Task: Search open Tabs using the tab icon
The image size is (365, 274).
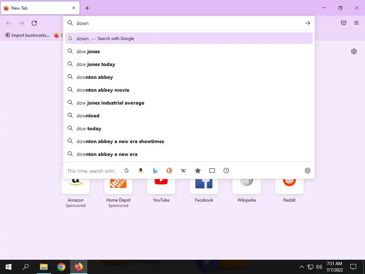Action: pyautogui.click(x=212, y=171)
